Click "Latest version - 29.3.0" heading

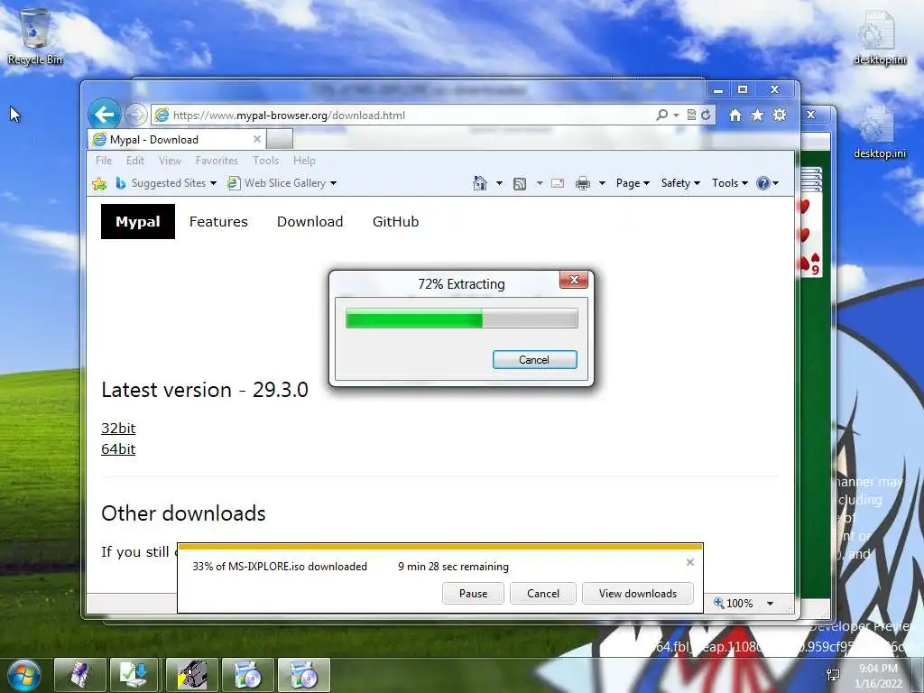(x=205, y=390)
